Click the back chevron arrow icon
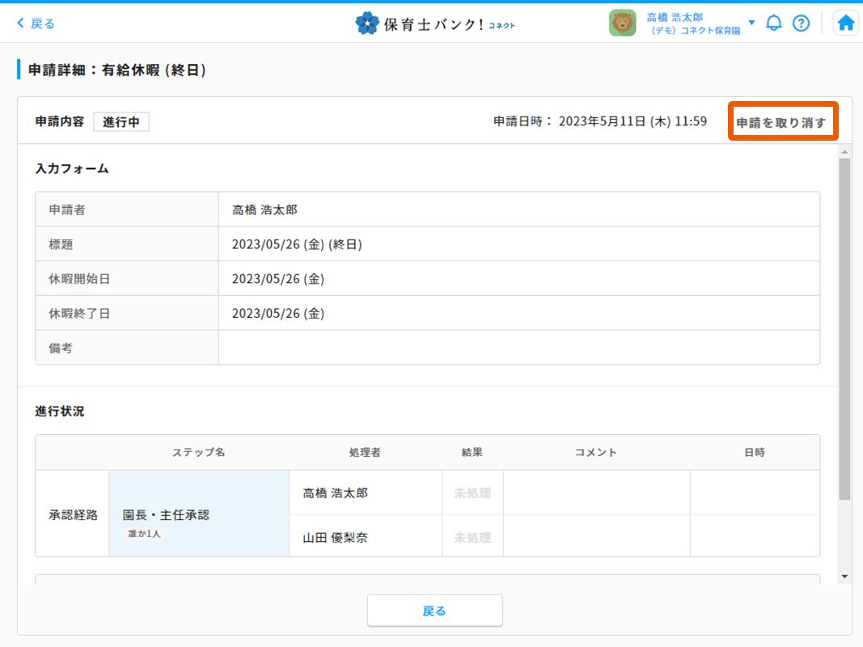863x647 pixels. [21, 23]
